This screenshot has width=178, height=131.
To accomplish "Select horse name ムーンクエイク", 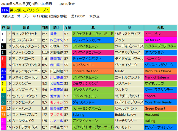I will pos(23,121).
